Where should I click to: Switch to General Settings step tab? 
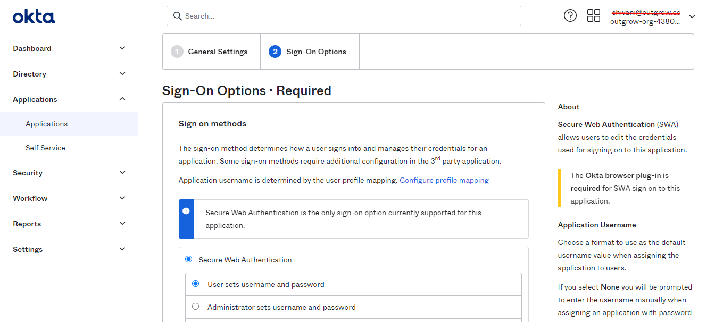point(211,52)
